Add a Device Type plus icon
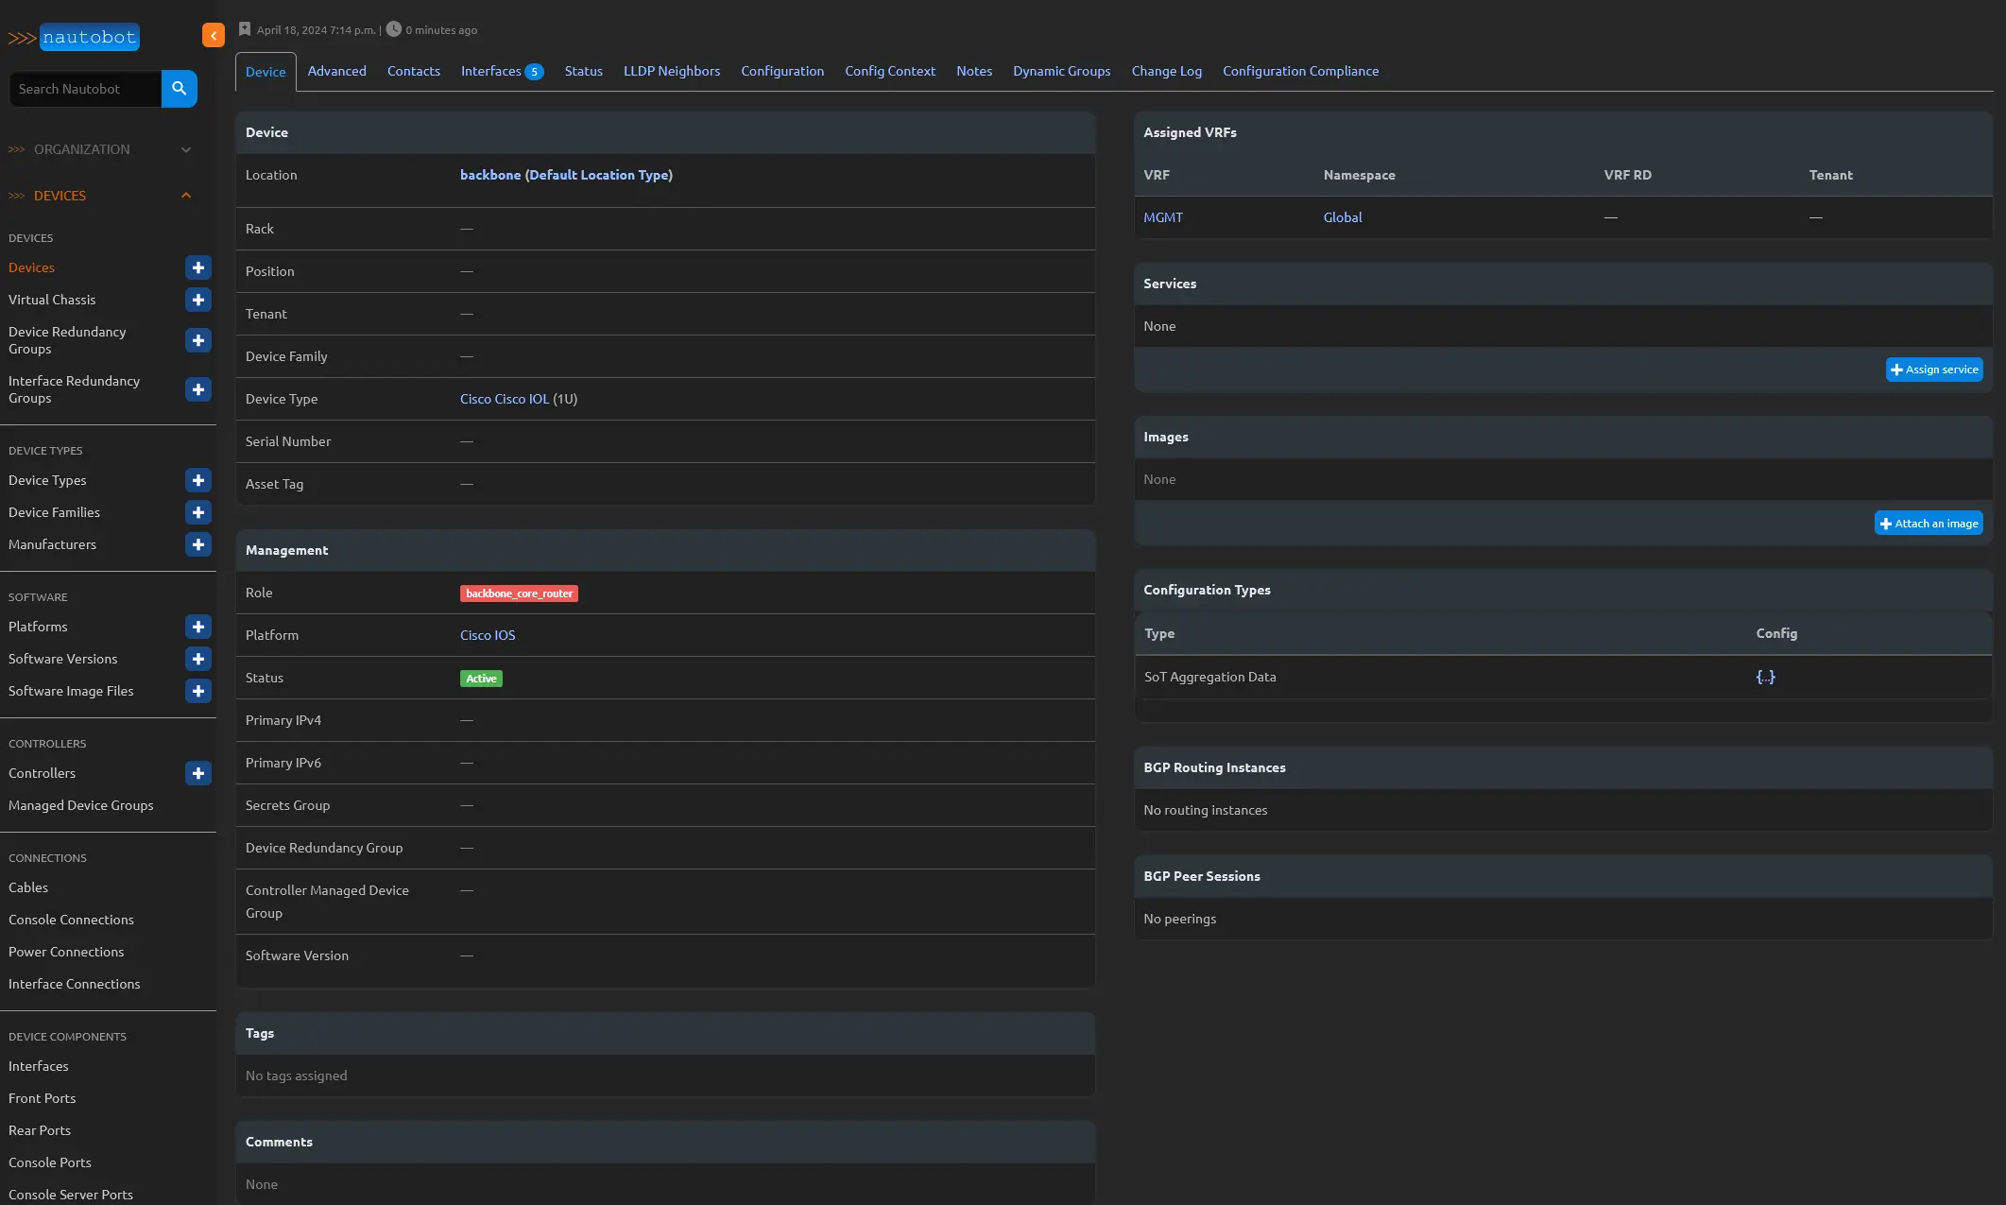Image resolution: width=2006 pixels, height=1205 pixels. [198, 480]
